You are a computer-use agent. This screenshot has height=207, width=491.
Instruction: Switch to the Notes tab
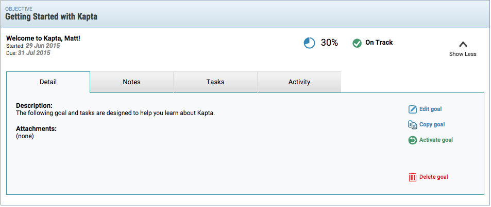click(x=131, y=82)
